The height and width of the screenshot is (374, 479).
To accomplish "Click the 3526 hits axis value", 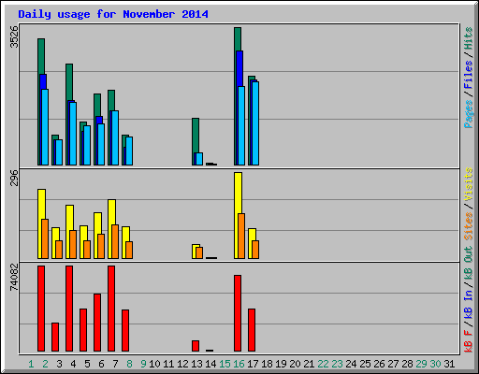I will [14, 36].
